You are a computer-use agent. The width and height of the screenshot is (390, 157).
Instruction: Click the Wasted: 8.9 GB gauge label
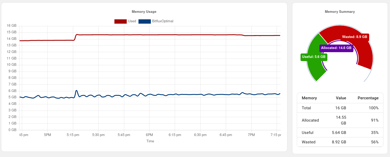point(354,37)
